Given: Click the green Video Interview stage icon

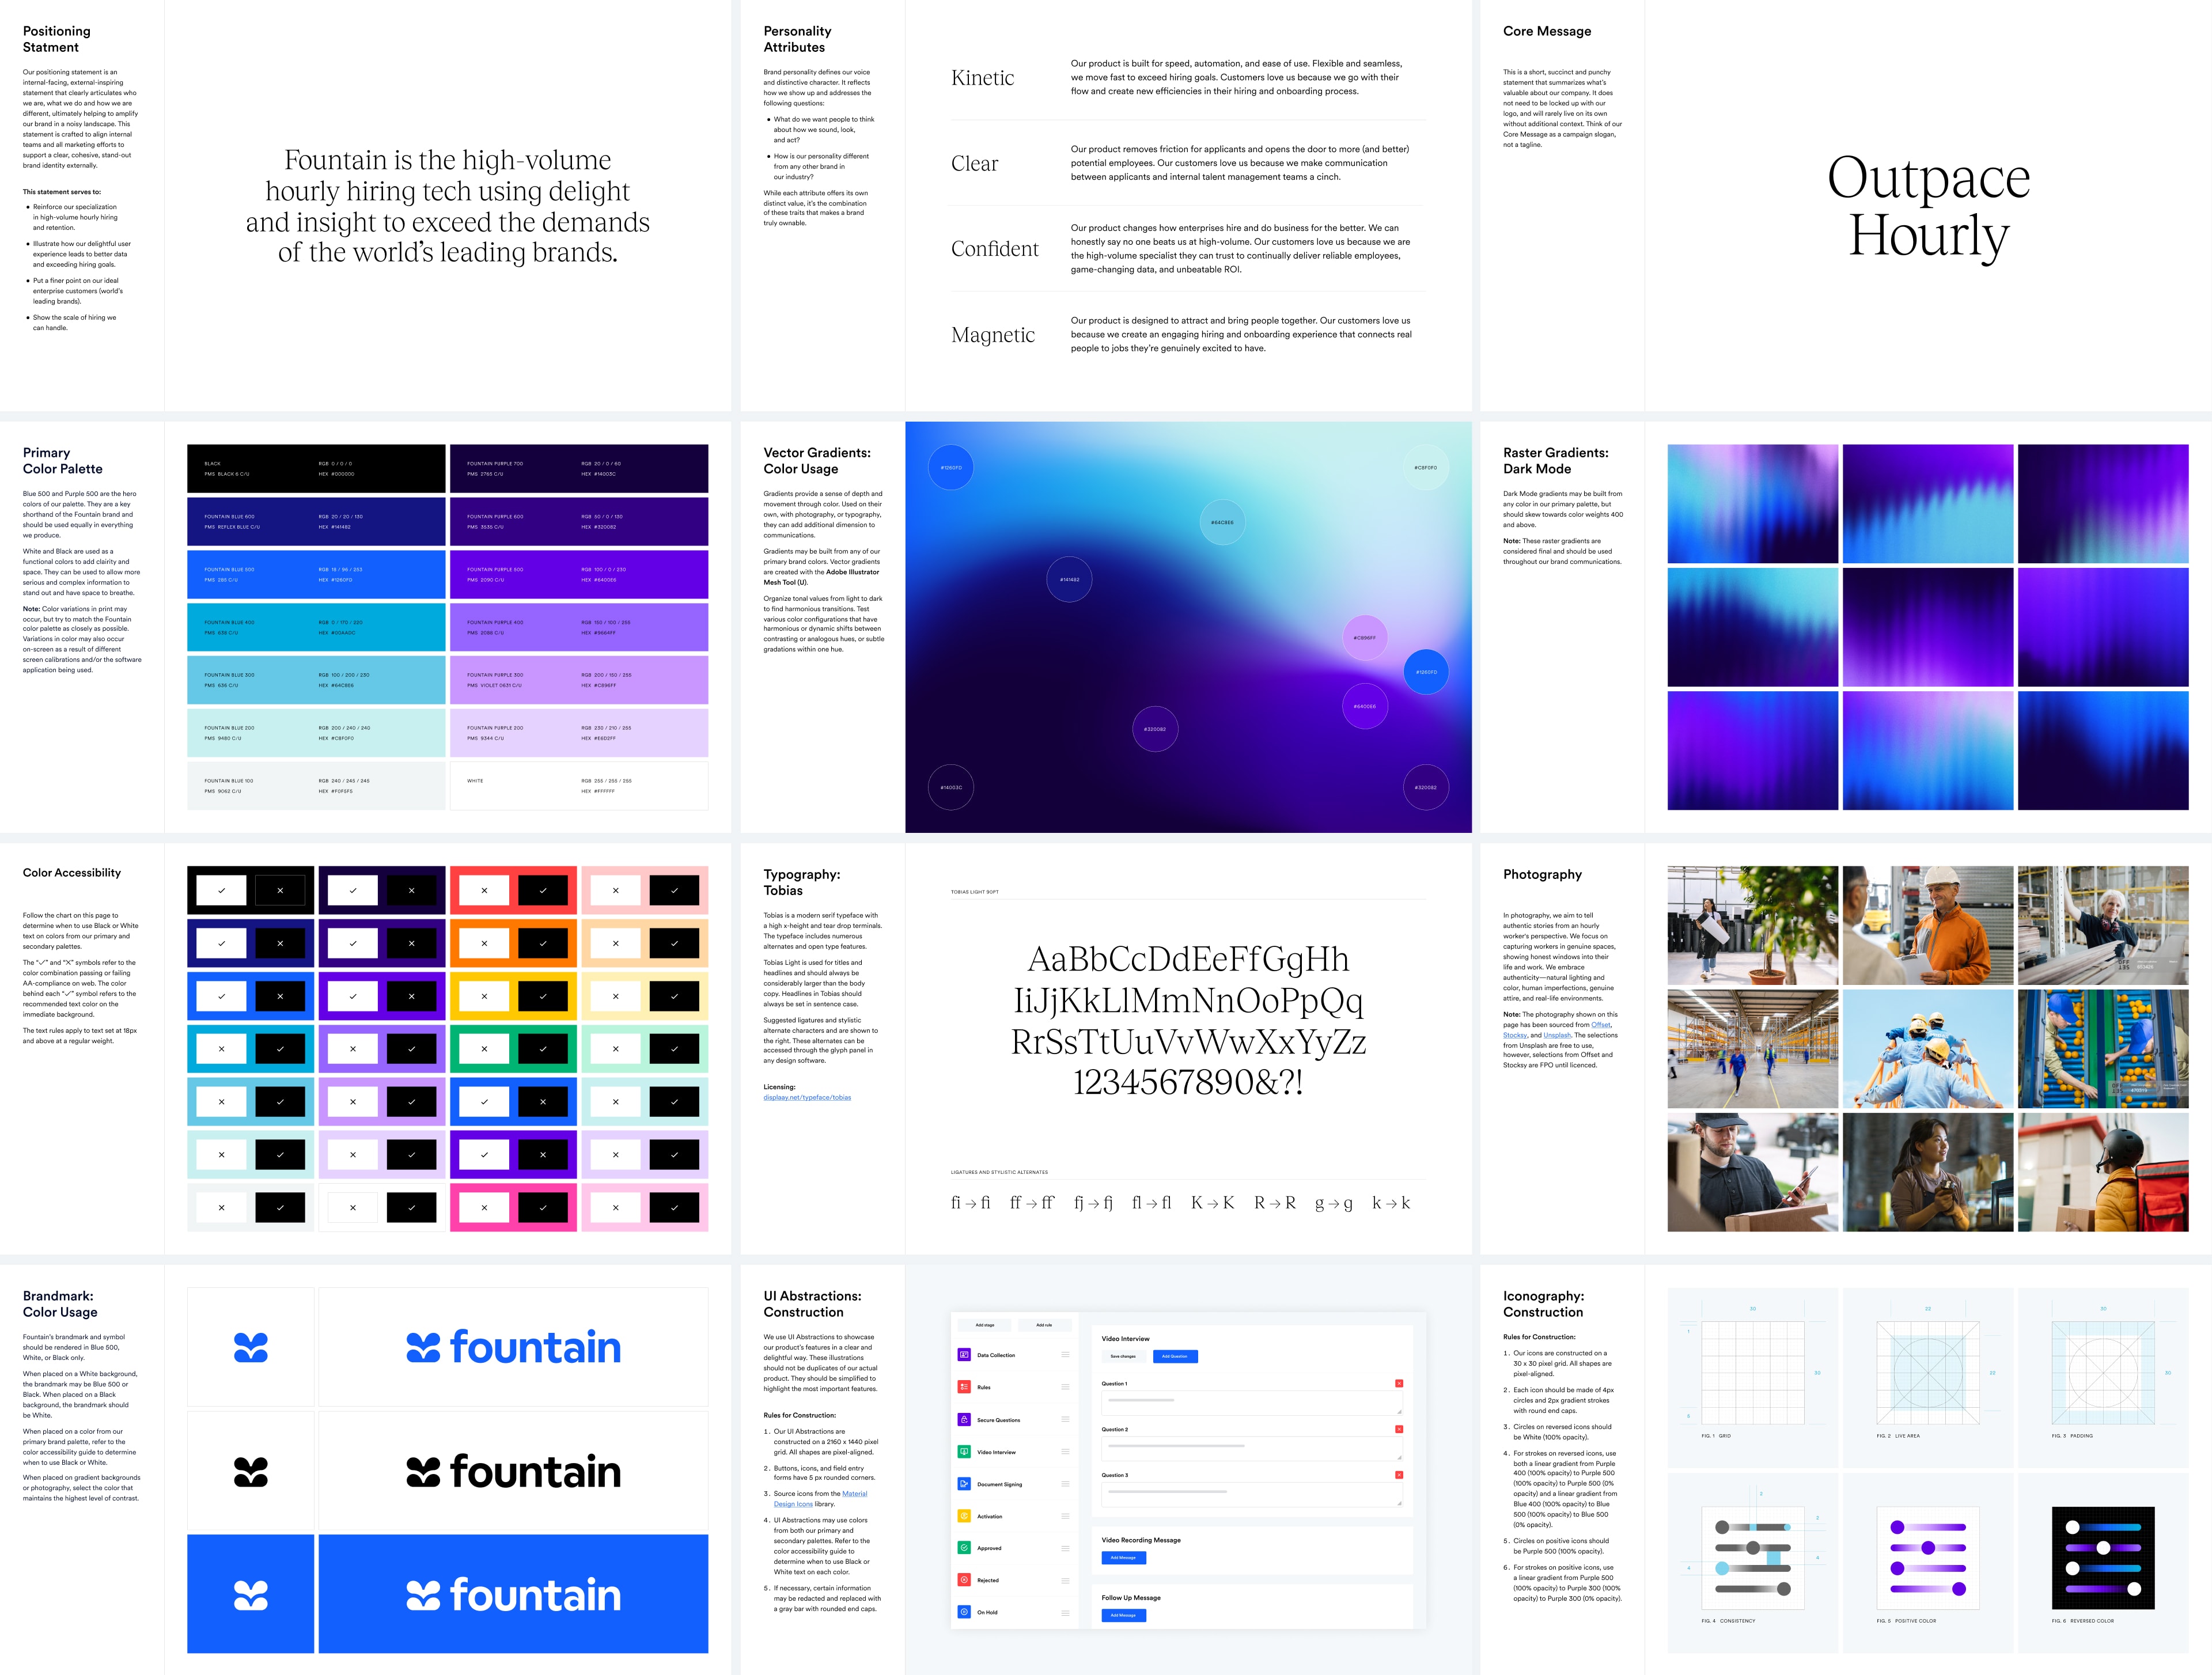Looking at the screenshot, I should click(964, 1452).
